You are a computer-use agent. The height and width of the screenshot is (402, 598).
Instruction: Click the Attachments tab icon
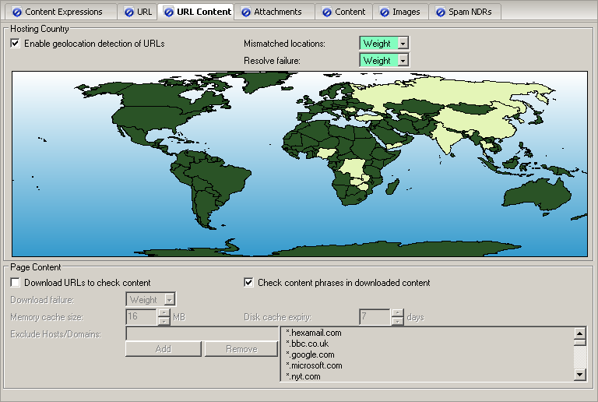tap(246, 12)
